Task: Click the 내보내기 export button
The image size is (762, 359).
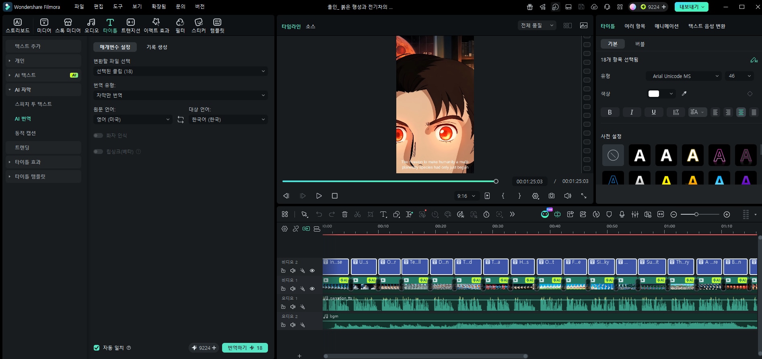Action: click(x=692, y=7)
